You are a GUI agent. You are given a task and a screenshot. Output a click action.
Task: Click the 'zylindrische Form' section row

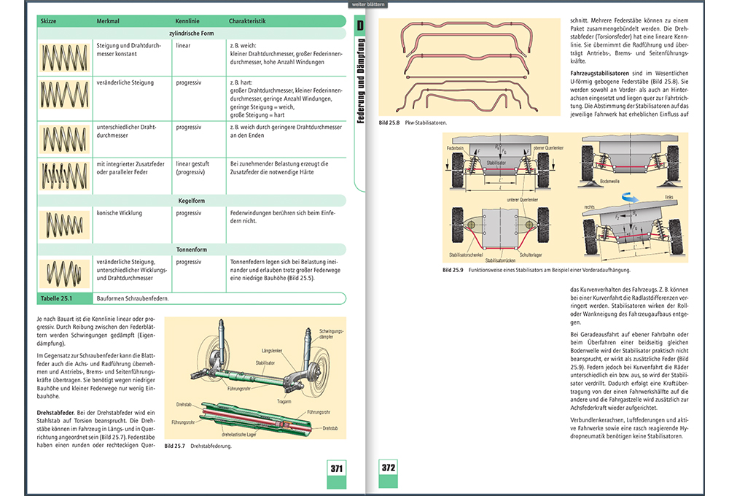coord(190,34)
